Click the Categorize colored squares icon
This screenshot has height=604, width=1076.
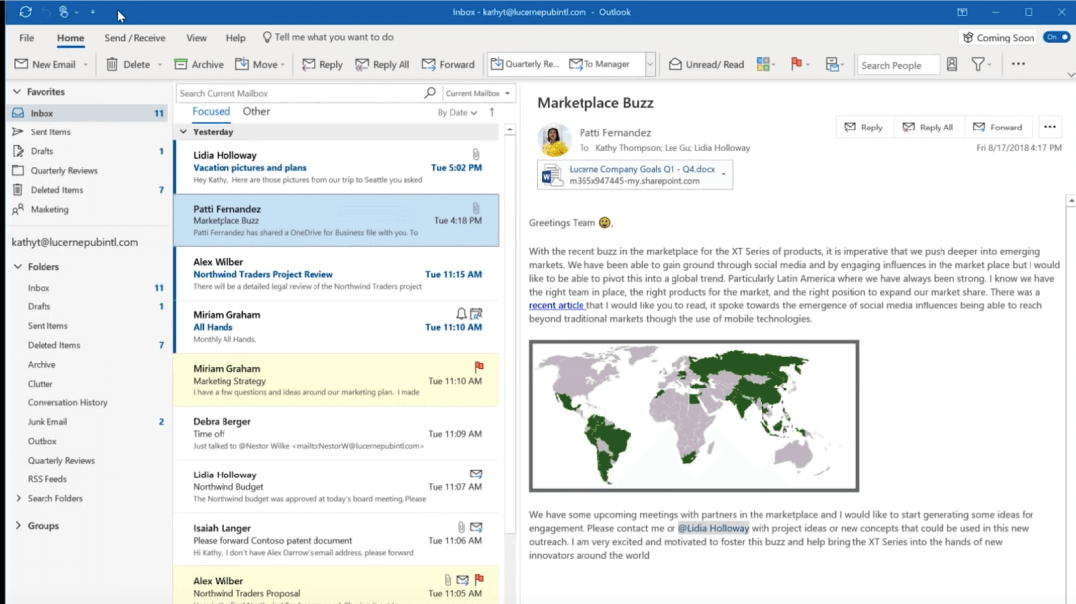763,65
